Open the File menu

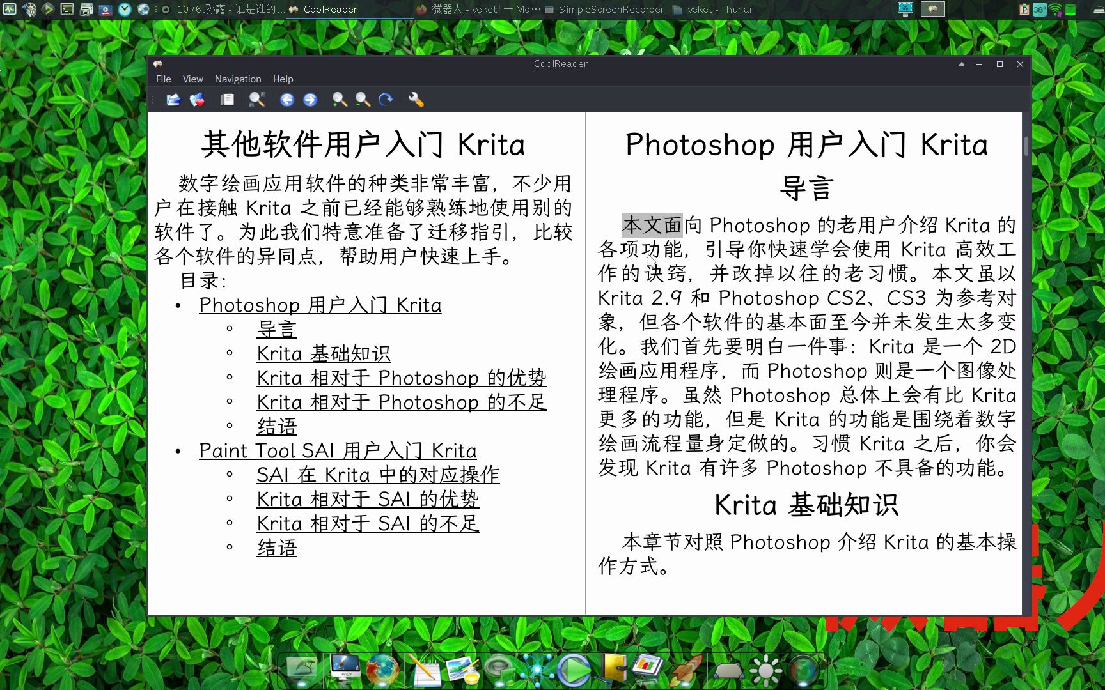tap(163, 79)
